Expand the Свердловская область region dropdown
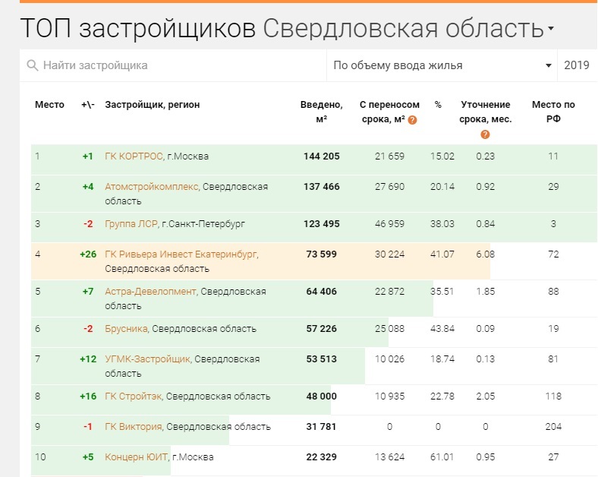Viewport: 598px width, 477px height. pos(551,29)
